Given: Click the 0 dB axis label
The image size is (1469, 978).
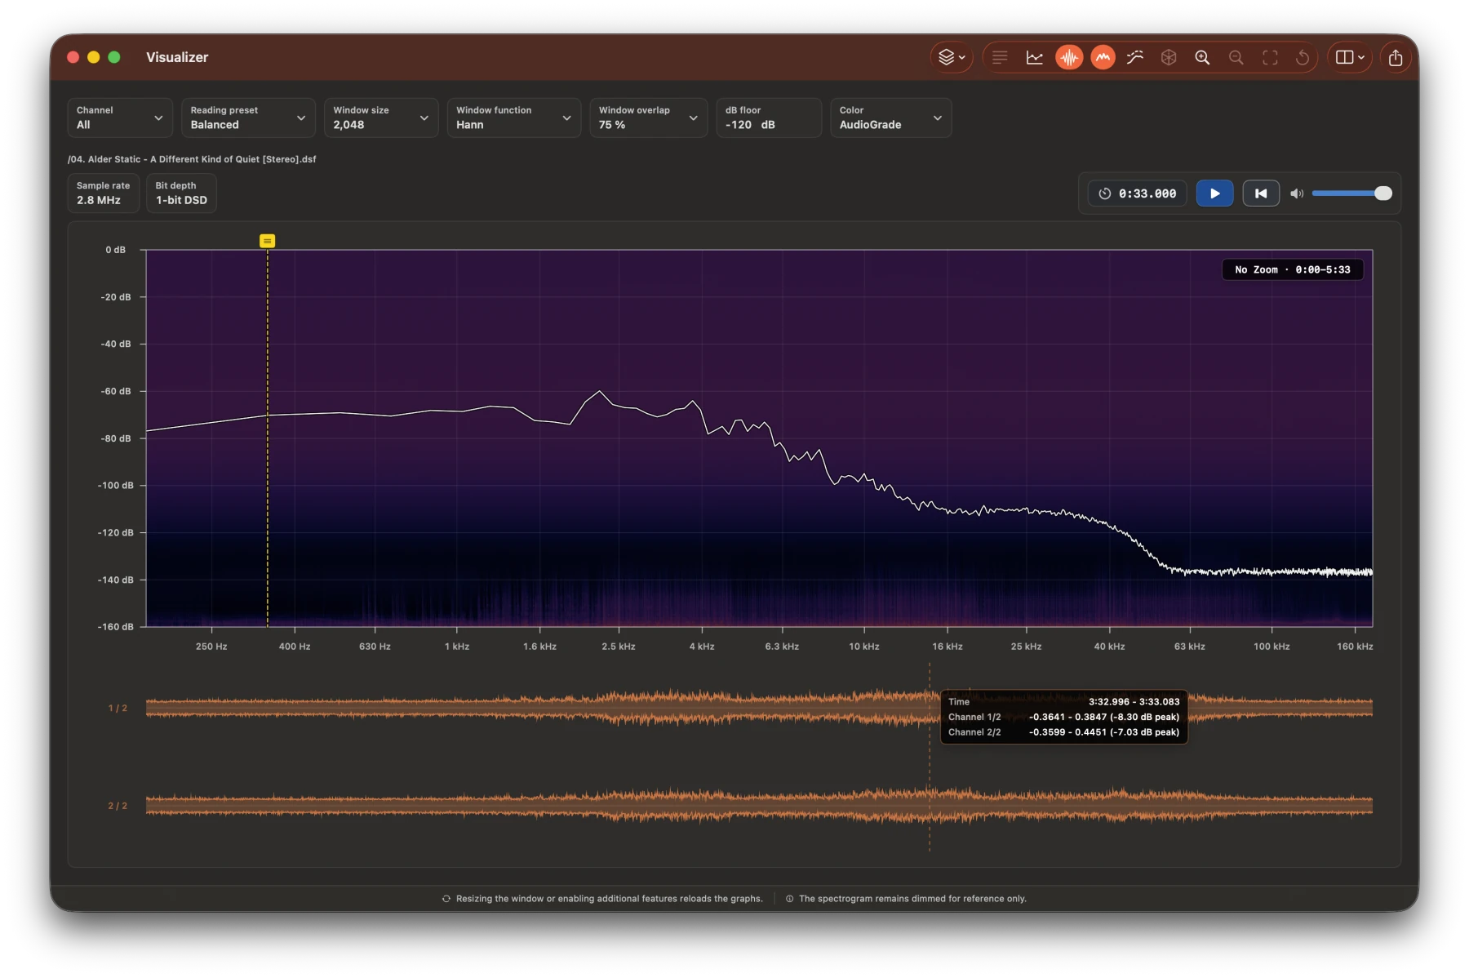Looking at the screenshot, I should (x=116, y=250).
